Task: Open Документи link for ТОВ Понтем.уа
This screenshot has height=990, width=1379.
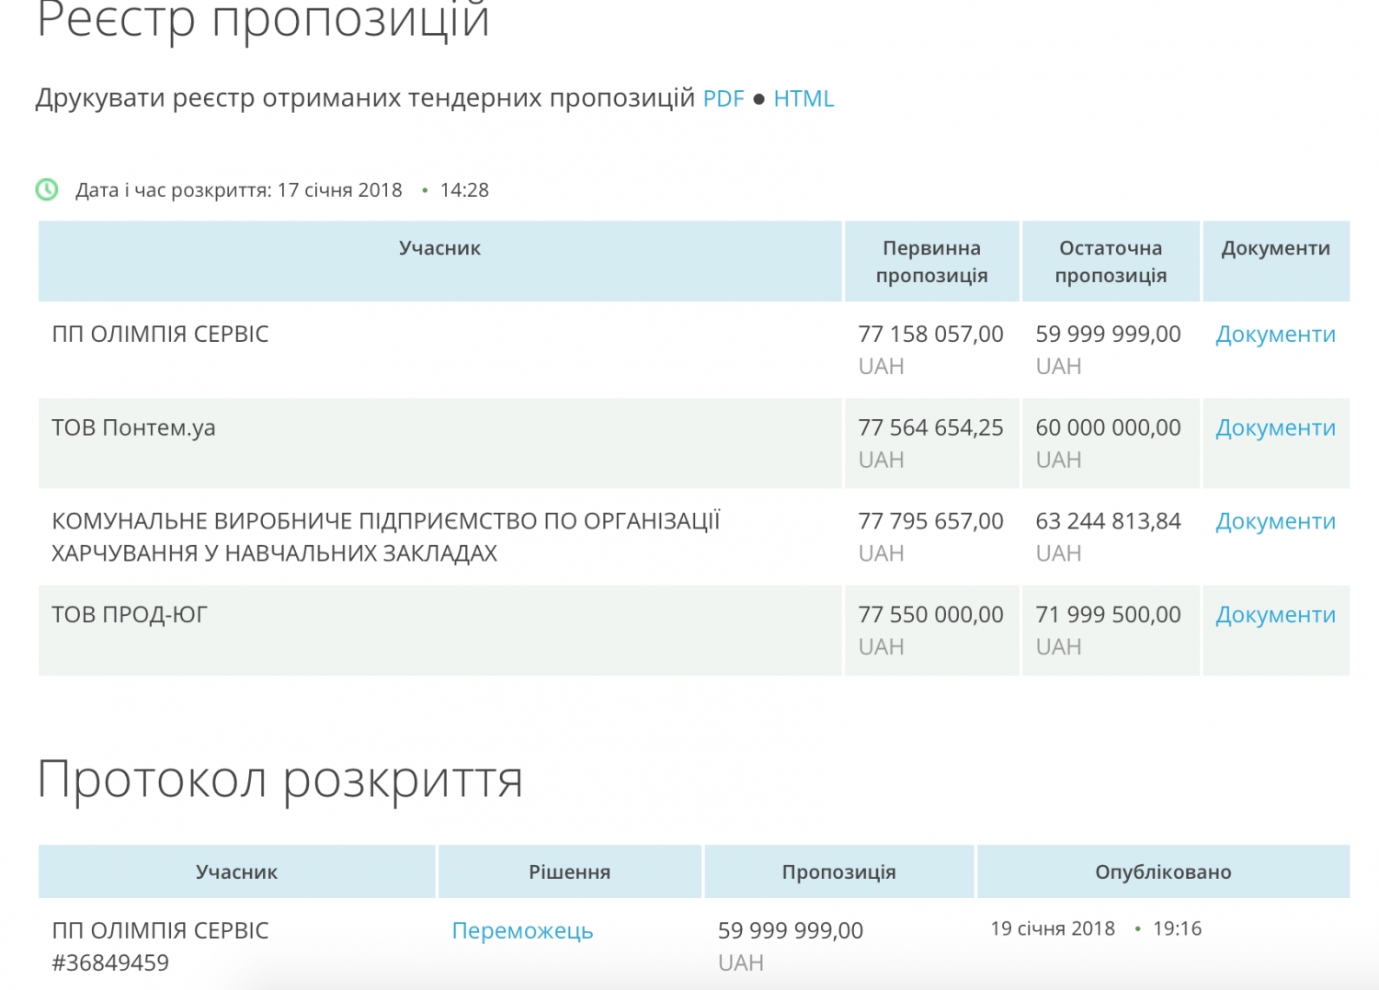Action: tap(1274, 428)
